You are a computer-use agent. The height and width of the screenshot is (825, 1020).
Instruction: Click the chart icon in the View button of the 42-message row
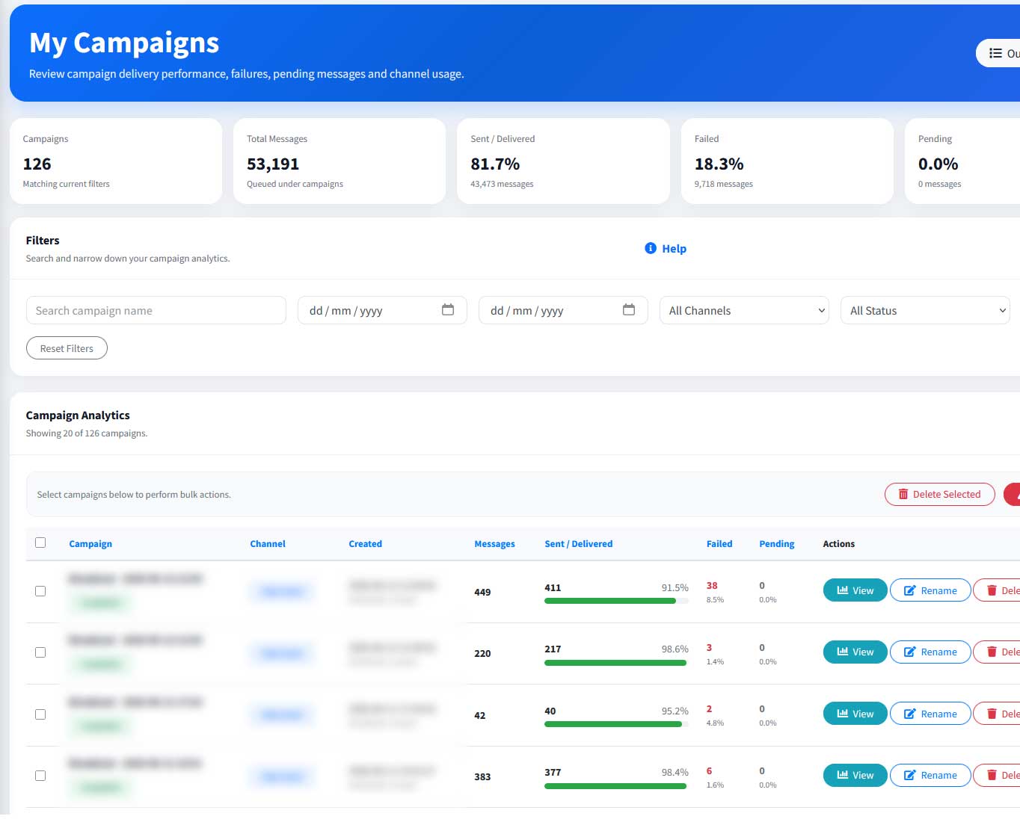[x=843, y=714]
